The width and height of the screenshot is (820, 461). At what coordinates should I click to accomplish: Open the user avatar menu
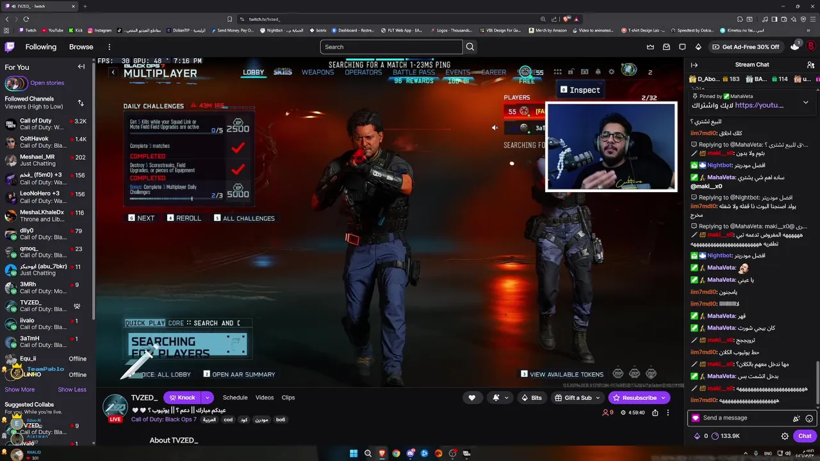pyautogui.click(x=810, y=46)
